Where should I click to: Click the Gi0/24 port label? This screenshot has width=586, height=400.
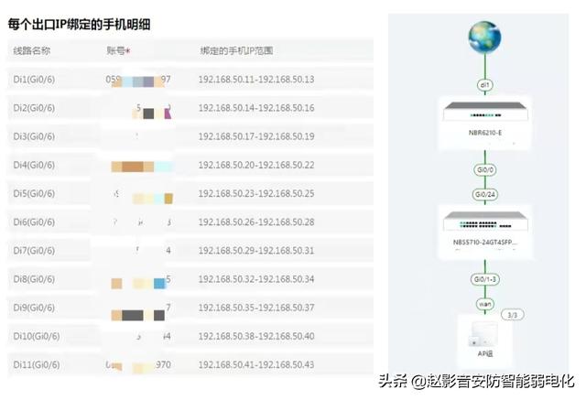(485, 194)
